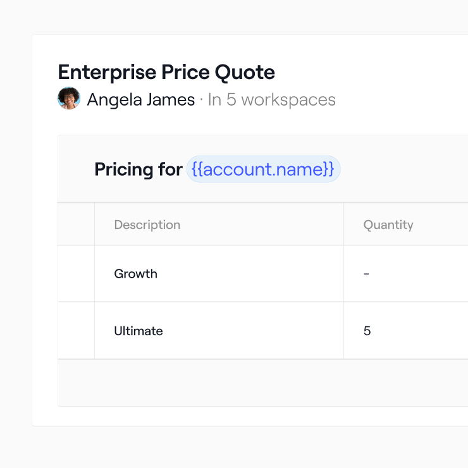Select the Quantity column header

click(388, 225)
